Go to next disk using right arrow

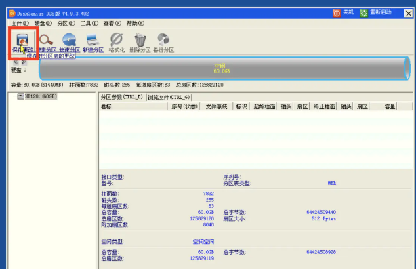(x=24, y=62)
